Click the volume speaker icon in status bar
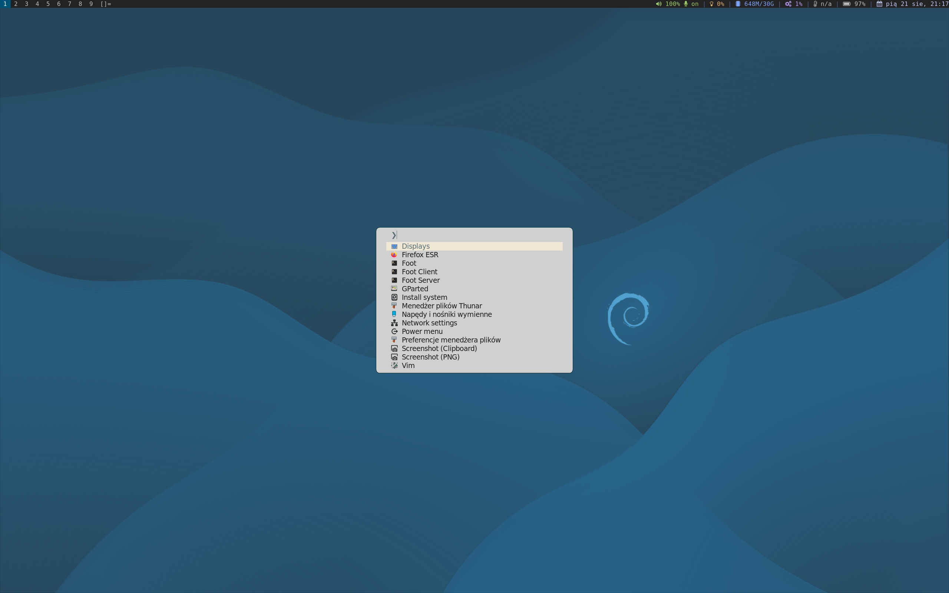Viewport: 949px width, 593px height. (x=659, y=4)
